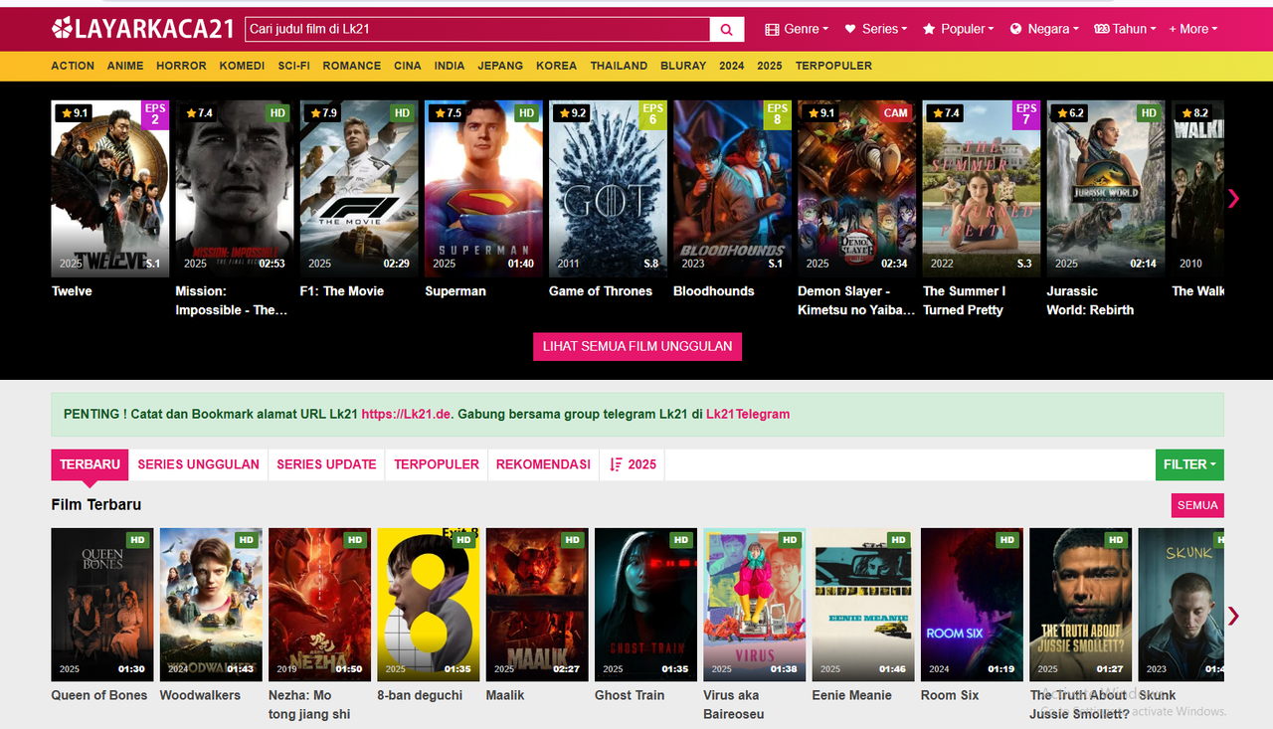1273x729 pixels.
Task: Open the Queen of Bones poster
Action: coord(102,605)
